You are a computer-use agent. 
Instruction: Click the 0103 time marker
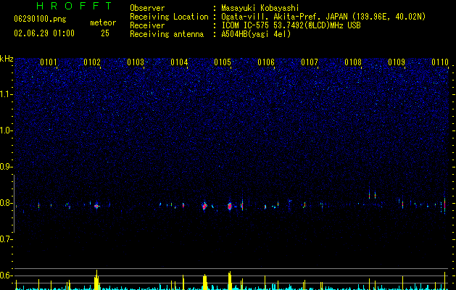tap(136, 62)
